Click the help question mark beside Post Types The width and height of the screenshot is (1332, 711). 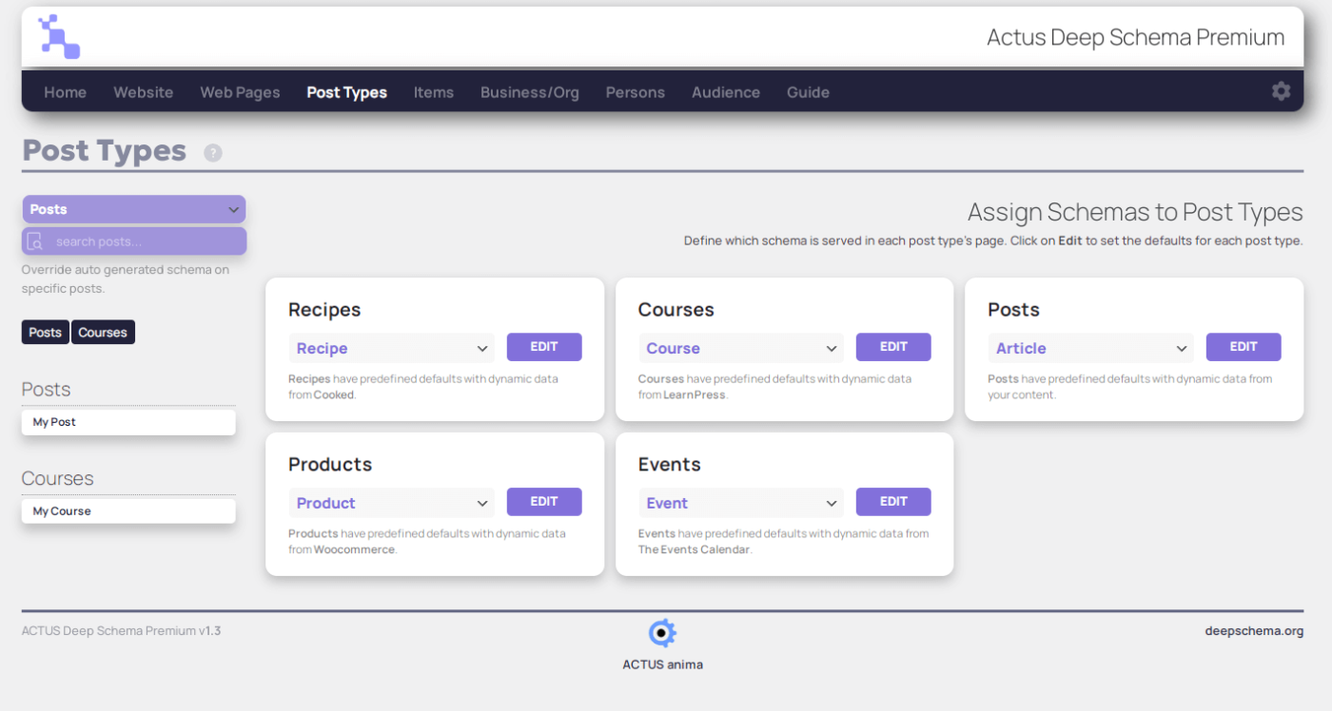coord(213,152)
